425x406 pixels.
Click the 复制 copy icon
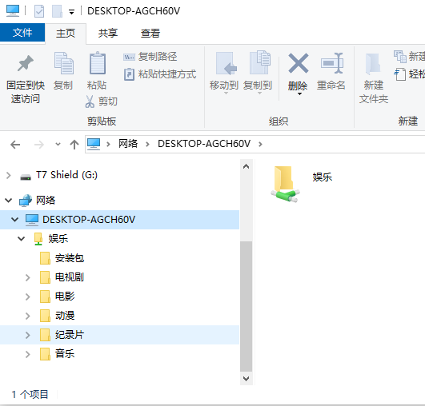tap(63, 63)
